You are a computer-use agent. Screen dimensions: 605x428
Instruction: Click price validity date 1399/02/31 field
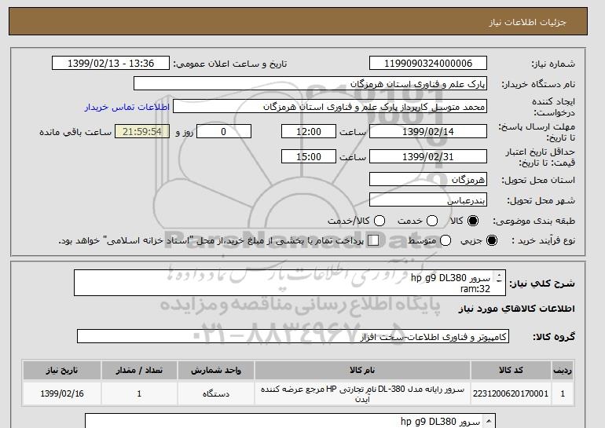coord(428,156)
